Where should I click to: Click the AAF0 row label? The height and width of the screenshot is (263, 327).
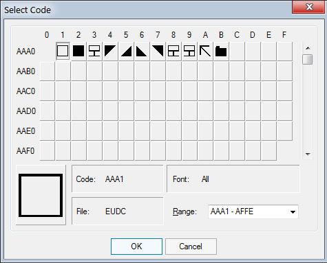(25, 151)
